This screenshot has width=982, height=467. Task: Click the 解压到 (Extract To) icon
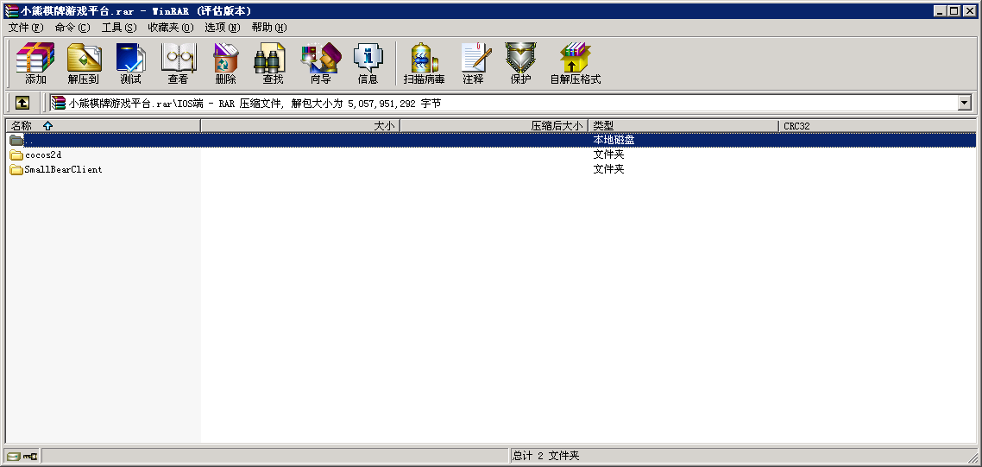[84, 64]
